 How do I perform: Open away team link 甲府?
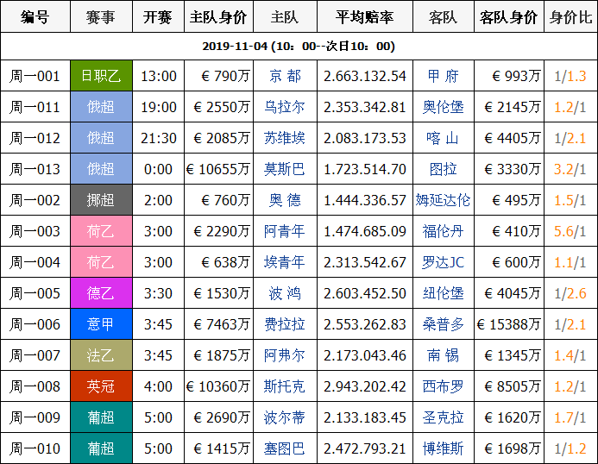click(443, 76)
